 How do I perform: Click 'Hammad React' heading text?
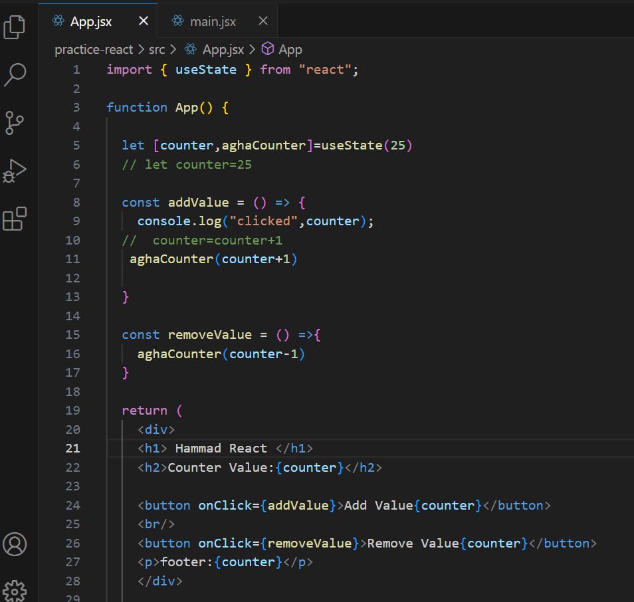pos(221,448)
